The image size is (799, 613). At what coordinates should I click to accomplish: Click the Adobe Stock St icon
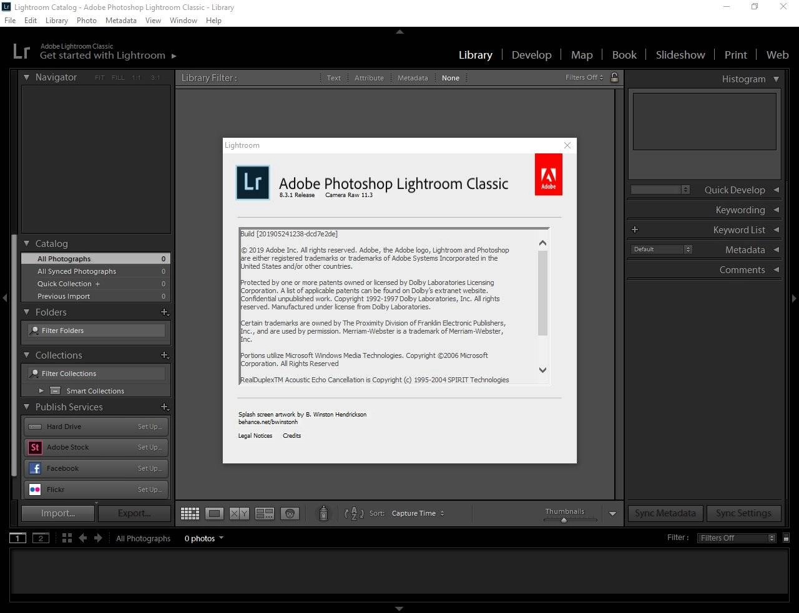tap(35, 447)
